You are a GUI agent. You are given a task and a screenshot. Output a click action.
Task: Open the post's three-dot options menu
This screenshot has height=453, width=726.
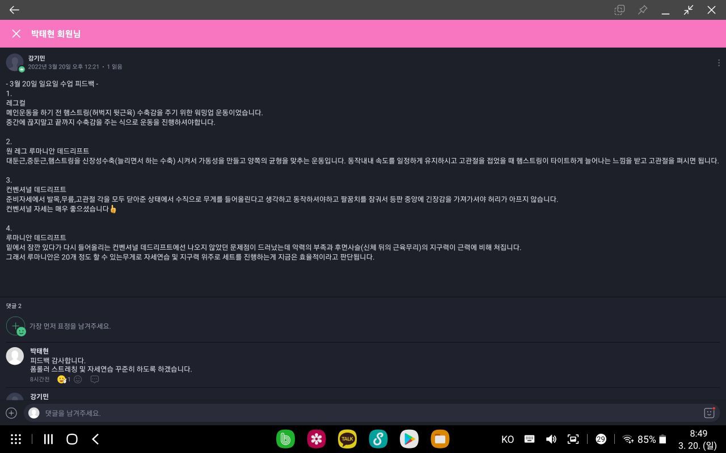click(x=719, y=63)
